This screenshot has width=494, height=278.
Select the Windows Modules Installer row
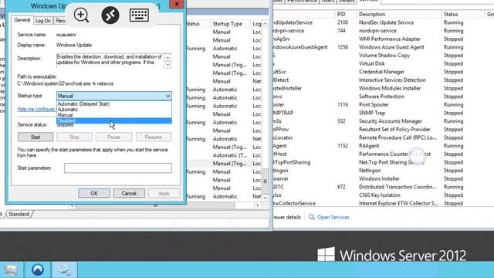(x=383, y=88)
